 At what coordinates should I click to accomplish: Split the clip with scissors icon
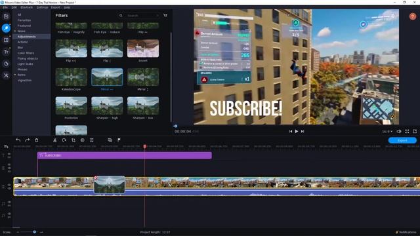point(54,140)
